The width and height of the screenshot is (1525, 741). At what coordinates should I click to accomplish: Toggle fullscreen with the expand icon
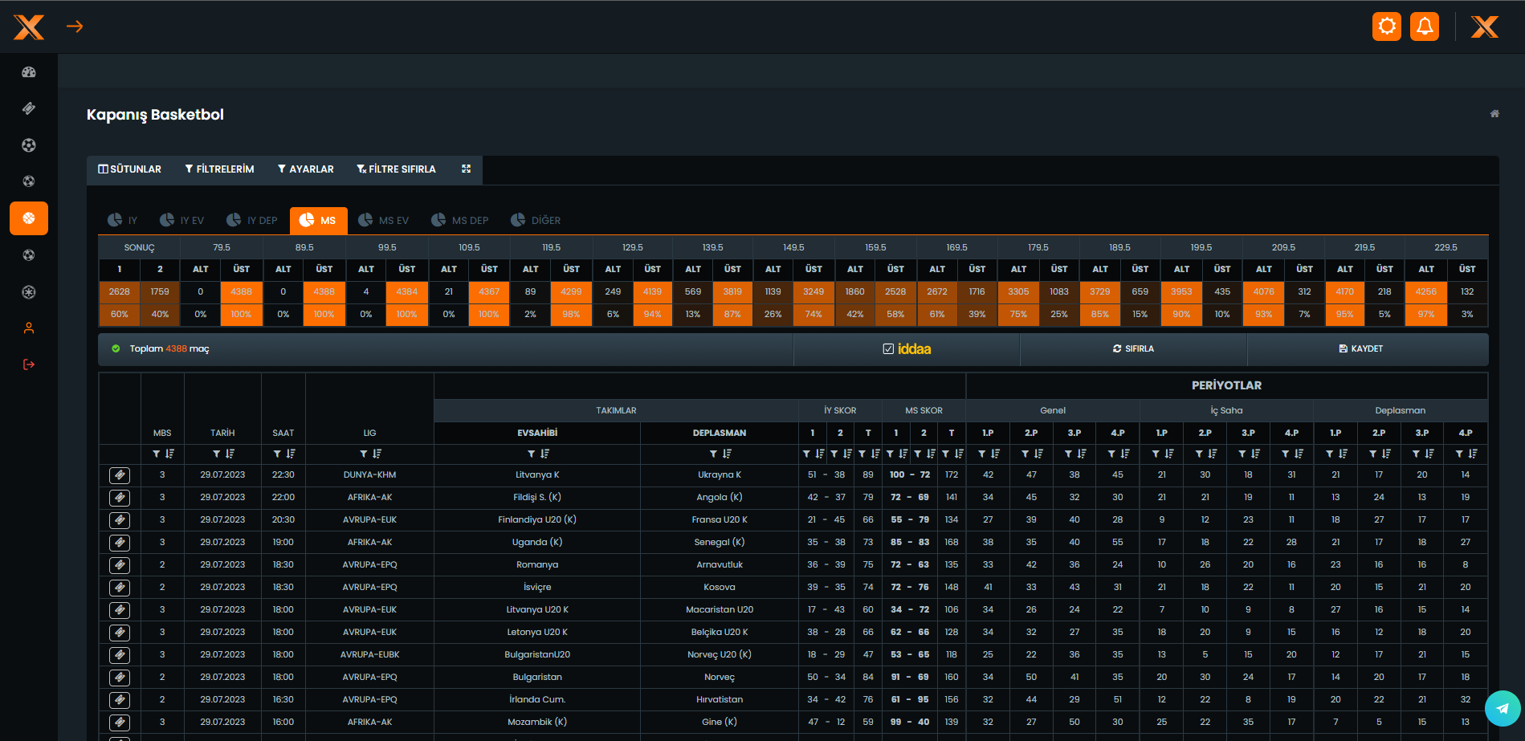(x=466, y=169)
